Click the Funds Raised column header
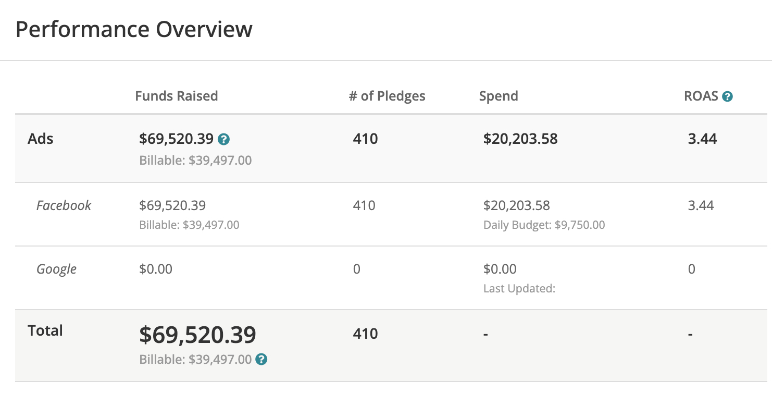The image size is (772, 393). [x=176, y=96]
